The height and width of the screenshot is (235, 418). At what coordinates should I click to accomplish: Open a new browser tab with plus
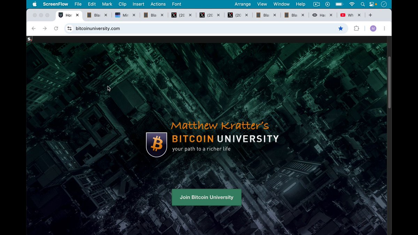click(x=370, y=15)
